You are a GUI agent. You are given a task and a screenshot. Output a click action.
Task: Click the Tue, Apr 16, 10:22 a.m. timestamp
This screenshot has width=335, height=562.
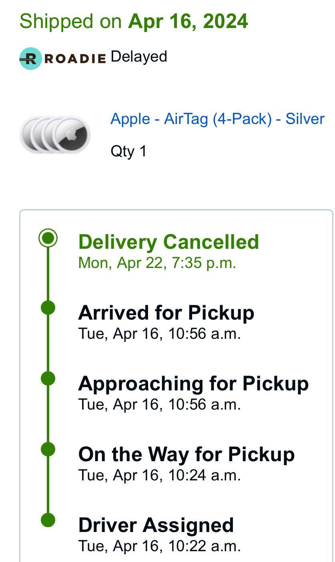click(159, 546)
